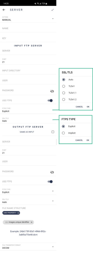
Task: Tap the INPUT DIRECTORY field
Action: [x=28, y=71]
